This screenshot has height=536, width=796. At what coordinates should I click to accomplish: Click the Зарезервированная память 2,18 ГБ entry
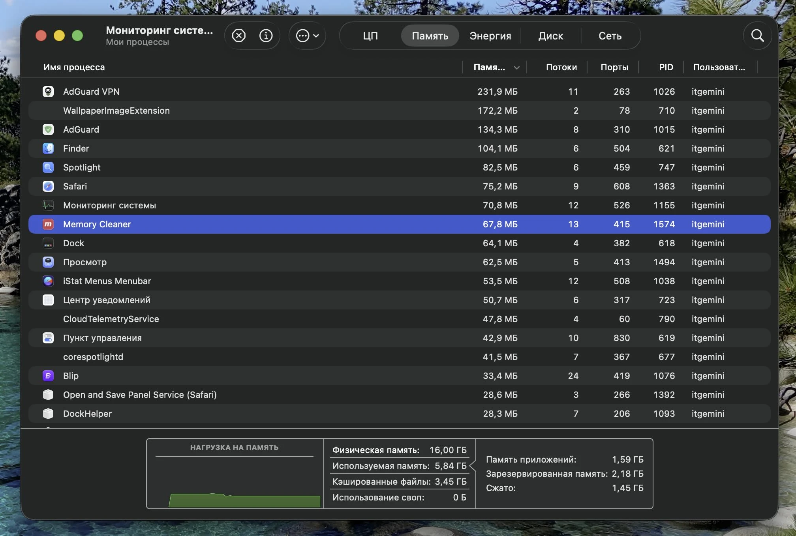click(565, 474)
